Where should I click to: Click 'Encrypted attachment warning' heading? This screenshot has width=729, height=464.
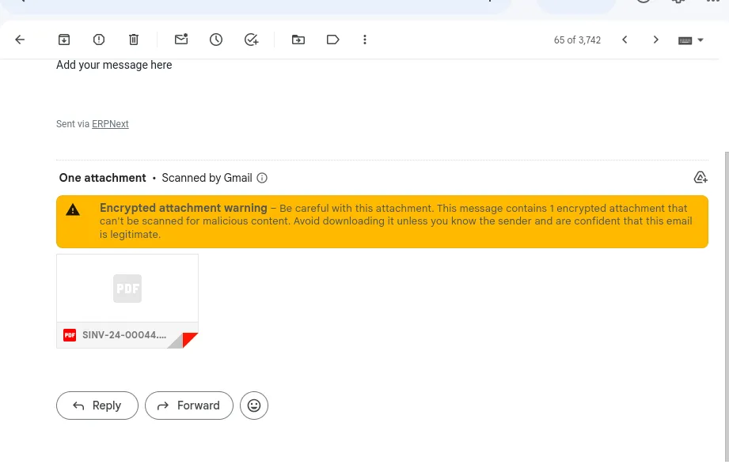point(183,208)
